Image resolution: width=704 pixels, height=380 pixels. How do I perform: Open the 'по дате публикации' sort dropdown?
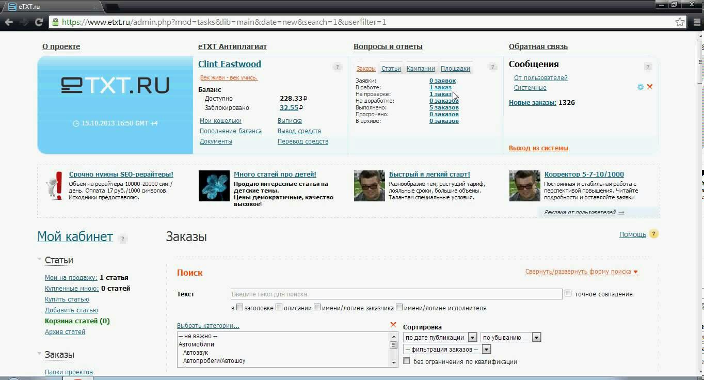pos(440,337)
